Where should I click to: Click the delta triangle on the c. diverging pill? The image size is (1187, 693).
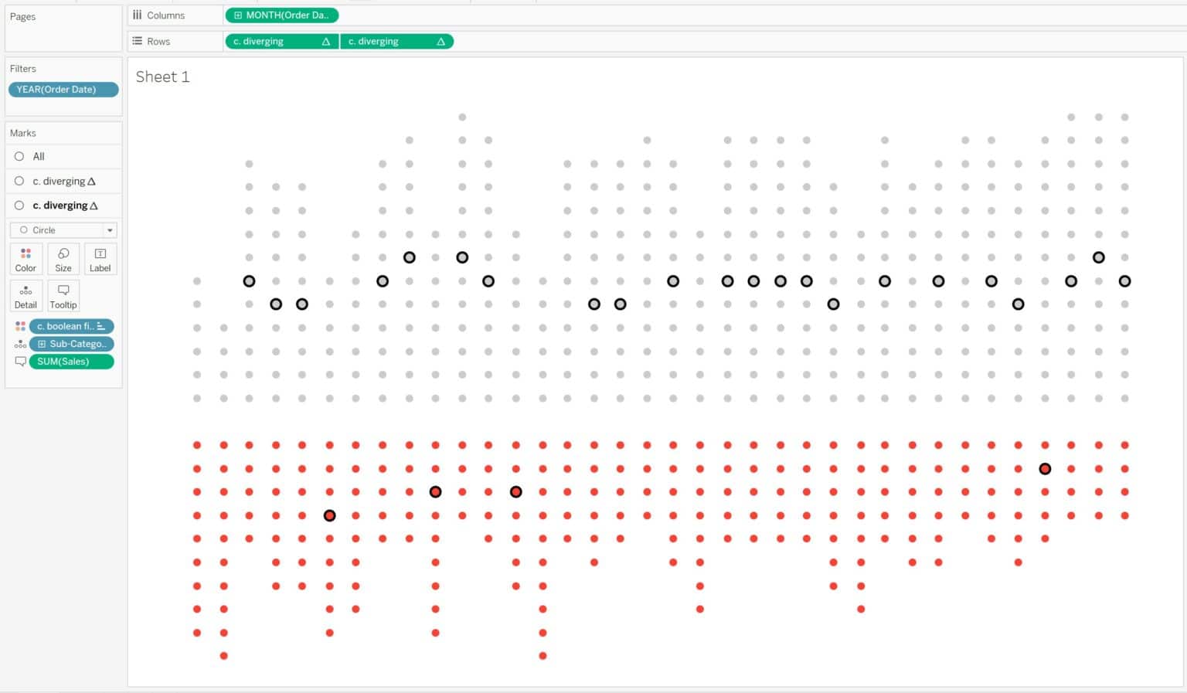tap(328, 41)
